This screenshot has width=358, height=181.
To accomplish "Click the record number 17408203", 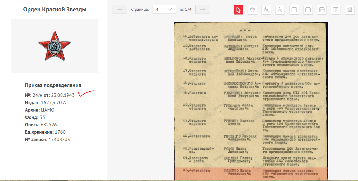I will [x=60, y=140].
